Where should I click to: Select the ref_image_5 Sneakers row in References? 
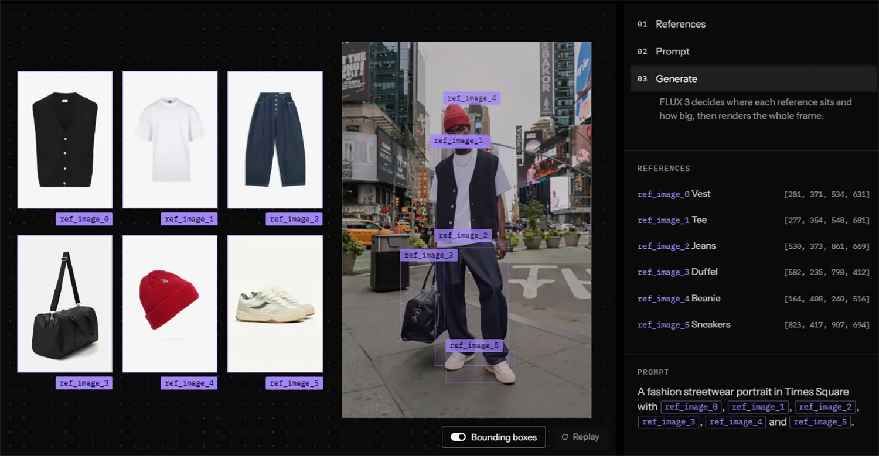pos(754,324)
